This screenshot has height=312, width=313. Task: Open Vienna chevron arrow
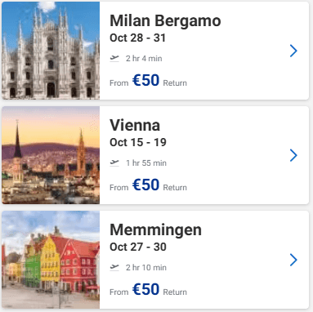click(x=293, y=155)
